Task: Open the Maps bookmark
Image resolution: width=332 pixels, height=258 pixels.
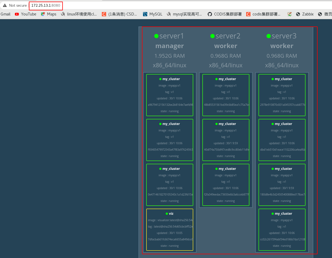Action: (48, 14)
